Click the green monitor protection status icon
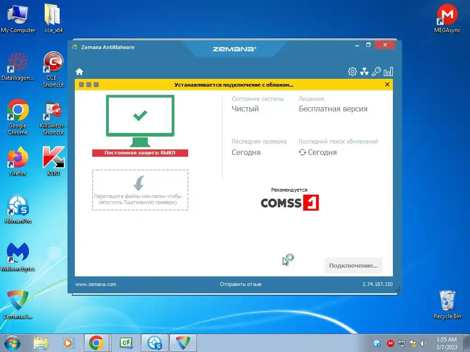Image resolution: width=470 pixels, height=352 pixels. tap(140, 121)
